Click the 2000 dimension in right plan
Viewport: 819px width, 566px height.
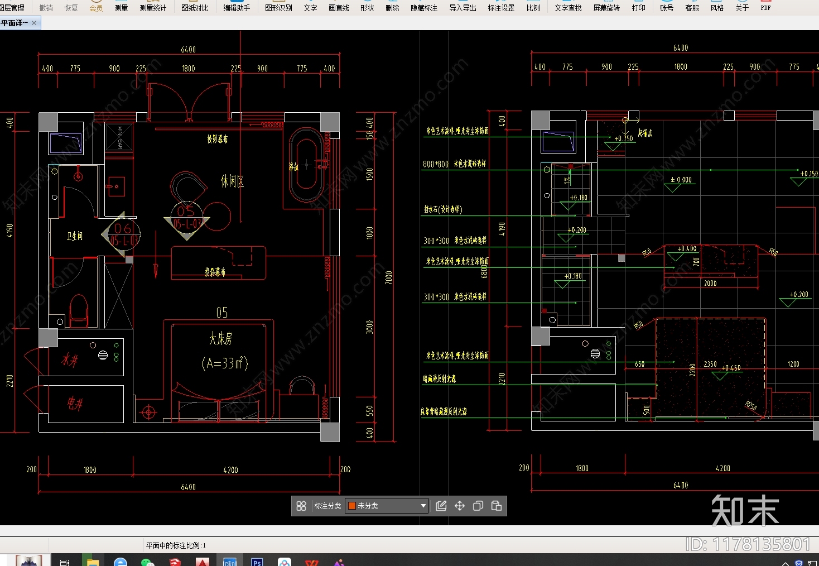(x=710, y=284)
